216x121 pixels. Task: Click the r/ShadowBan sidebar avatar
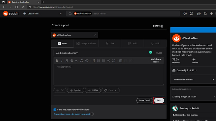176,38
